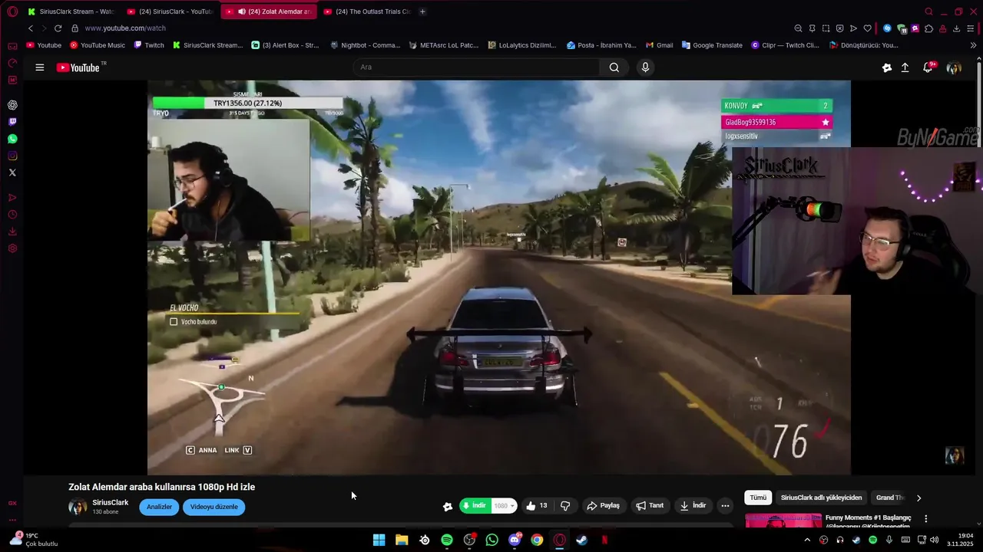
Task: Open YouTube hamburger guide menu
Action: coord(39,67)
